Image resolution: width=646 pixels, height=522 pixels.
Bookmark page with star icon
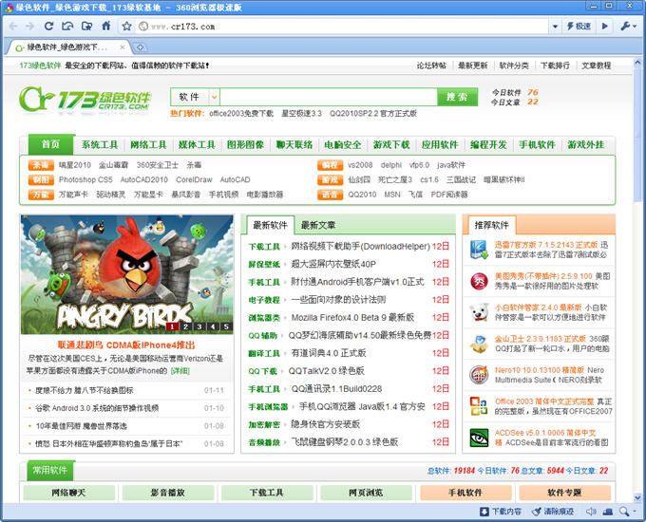coord(126,27)
